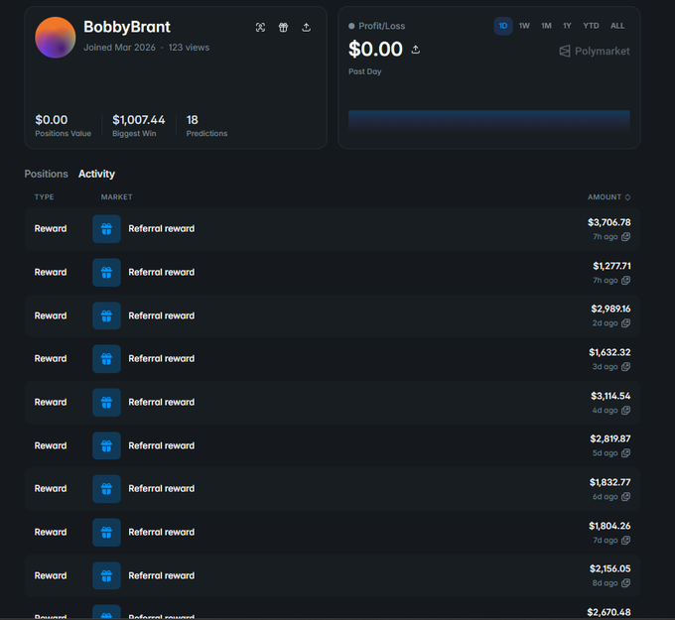Open link icon for $1,632.32 reward

[x=626, y=367]
